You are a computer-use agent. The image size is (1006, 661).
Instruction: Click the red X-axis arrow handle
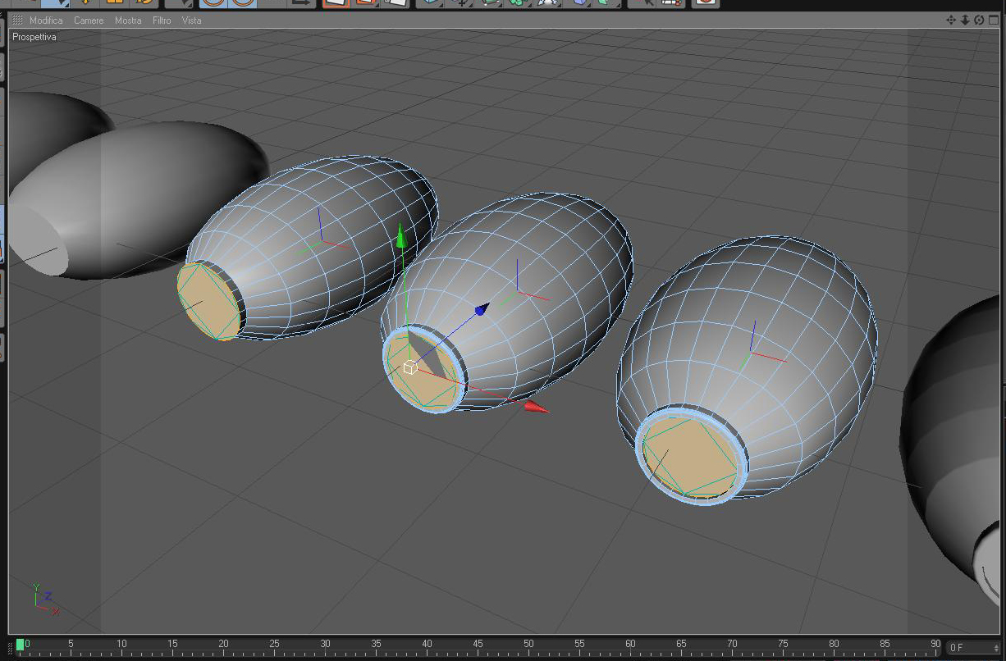coord(537,406)
